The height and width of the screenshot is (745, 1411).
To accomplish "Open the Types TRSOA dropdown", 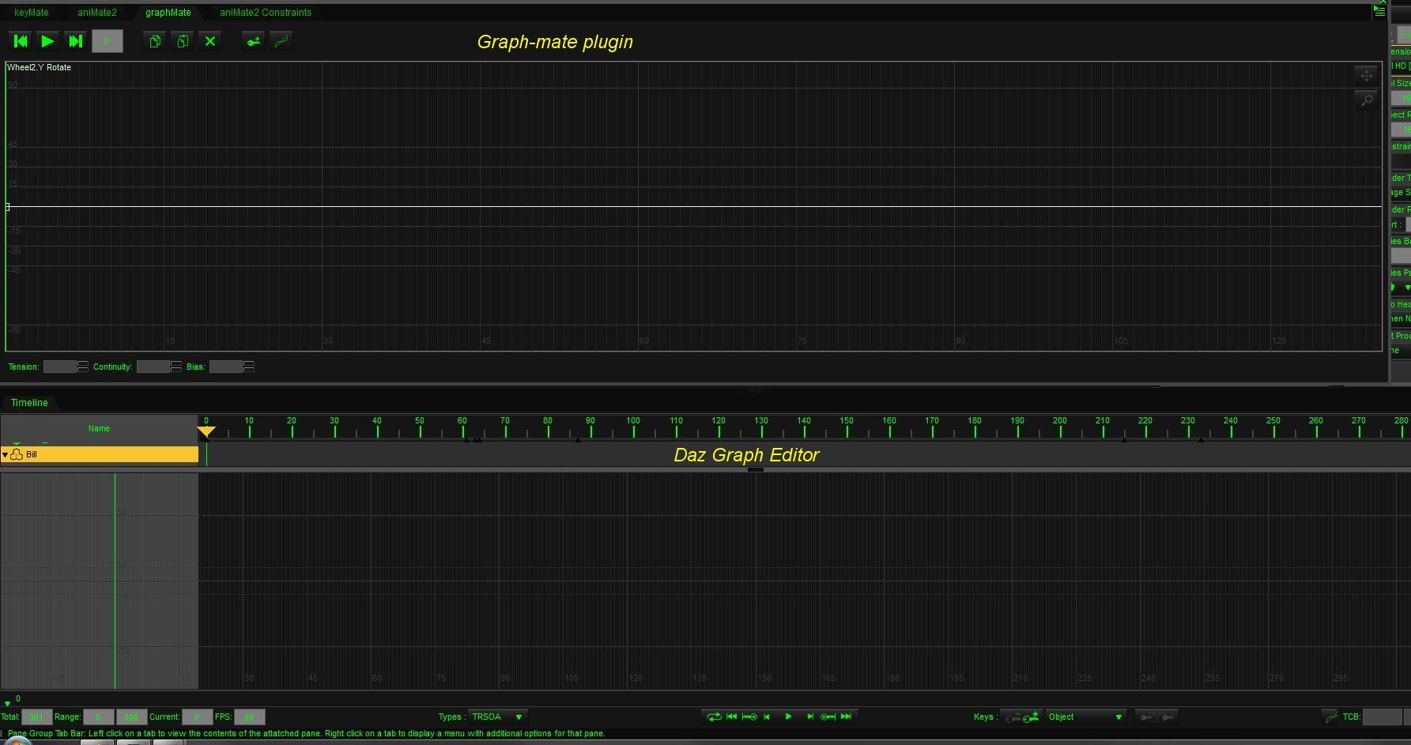I will tap(496, 717).
